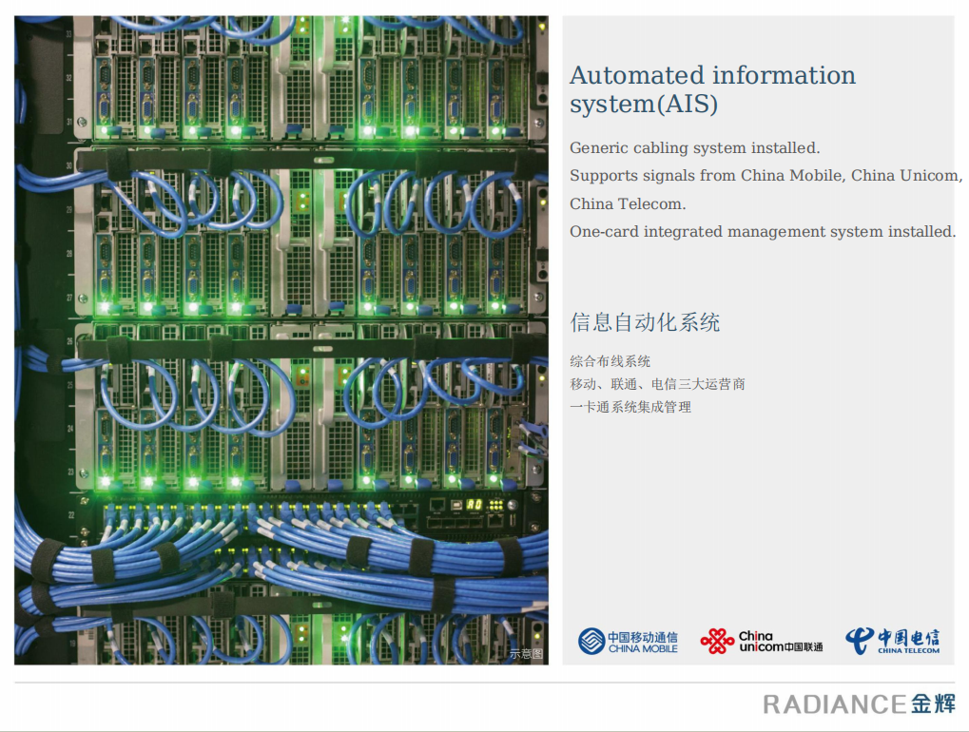Click the 中国电信 CHINA TELECOM lettering
This screenshot has width=969, height=732.
(x=908, y=641)
